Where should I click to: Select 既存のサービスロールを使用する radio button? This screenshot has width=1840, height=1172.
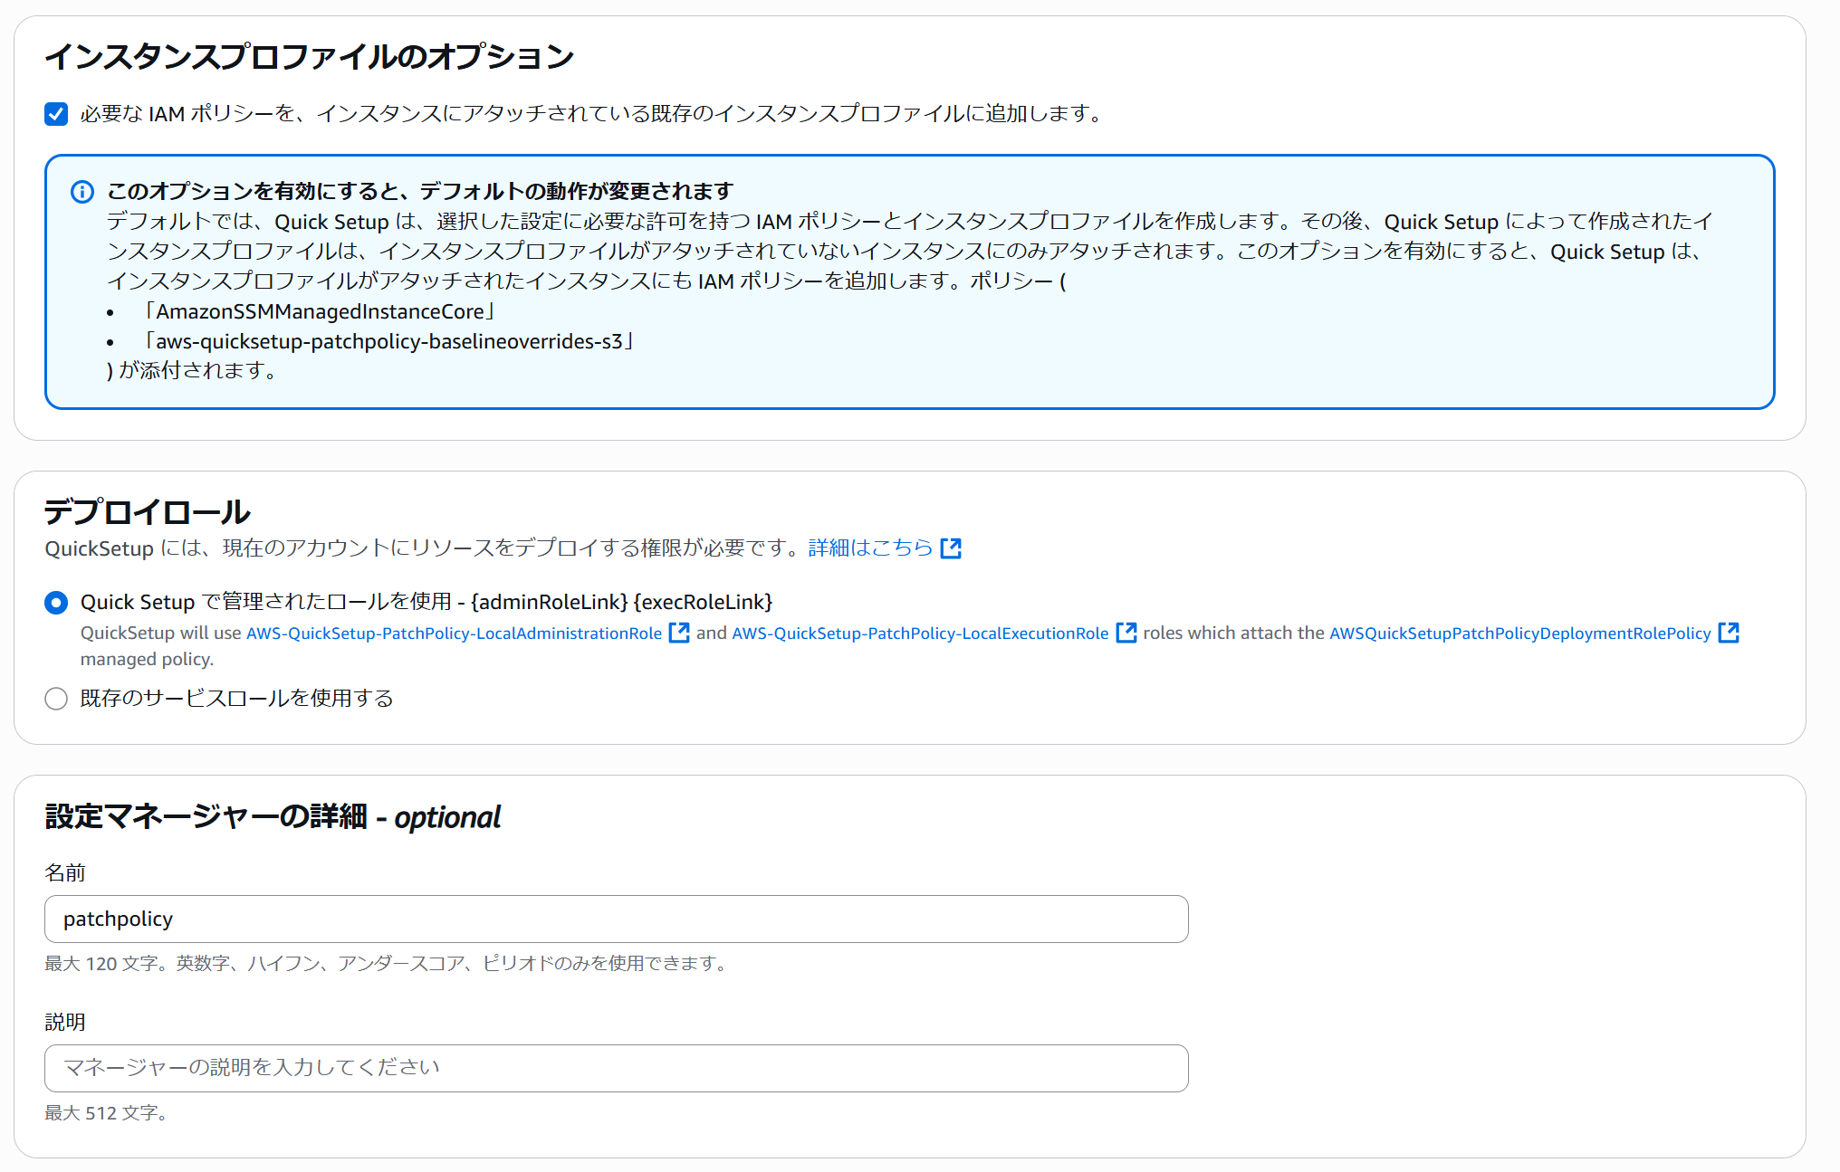pyautogui.click(x=56, y=699)
